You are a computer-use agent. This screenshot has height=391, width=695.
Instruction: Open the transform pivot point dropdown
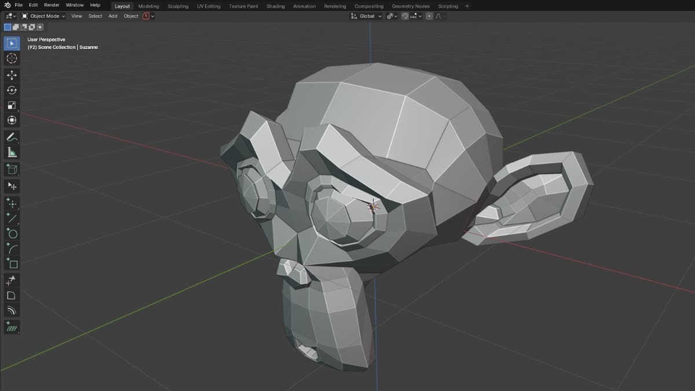coord(393,16)
